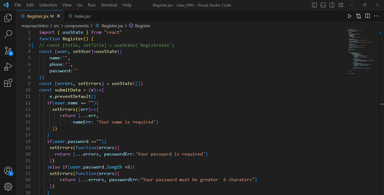This screenshot has width=384, height=195.
Task: Open the Customize Layout control
Action: click(341, 5)
